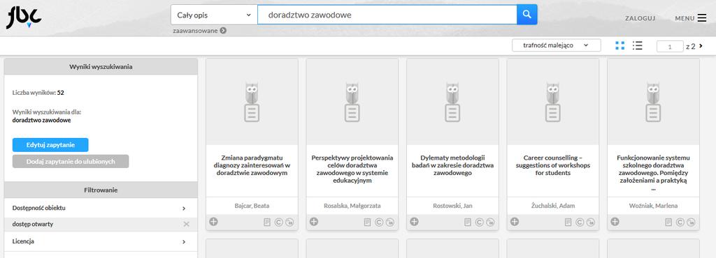Image resolution: width=716 pixels, height=258 pixels.
Task: Click plus icon on Bajcar, Beata card
Action: [x=214, y=222]
